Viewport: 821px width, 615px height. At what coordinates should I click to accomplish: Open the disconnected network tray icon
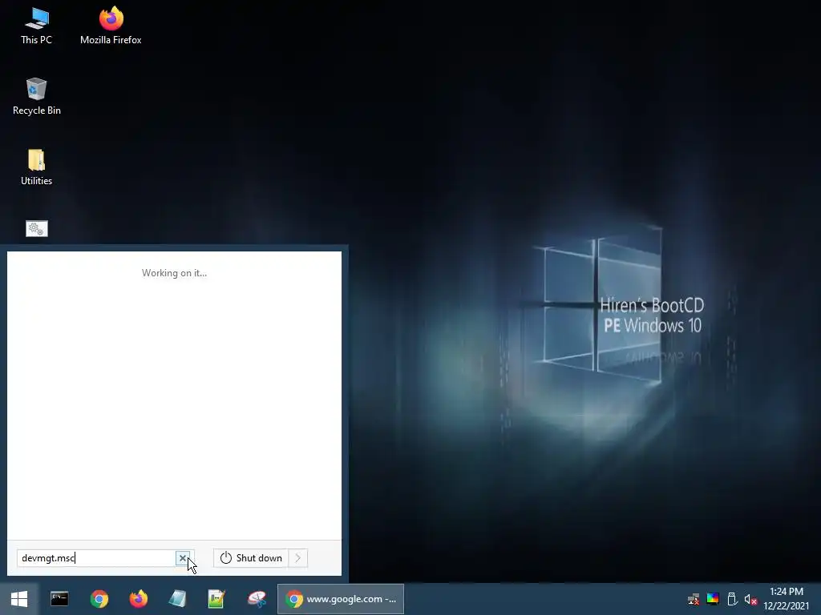click(694, 599)
